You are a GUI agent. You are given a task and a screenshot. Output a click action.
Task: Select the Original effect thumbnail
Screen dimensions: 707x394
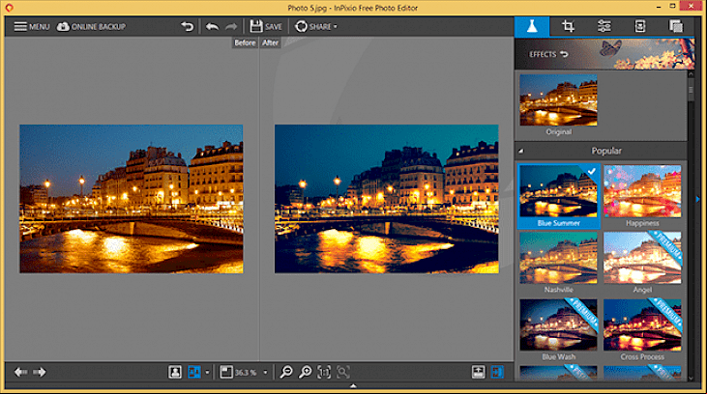point(558,100)
